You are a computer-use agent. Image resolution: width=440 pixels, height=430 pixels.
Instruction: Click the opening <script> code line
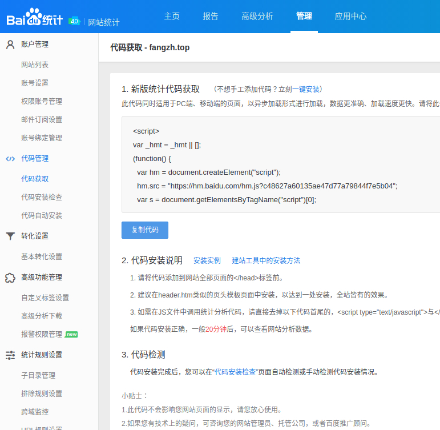coord(146,131)
